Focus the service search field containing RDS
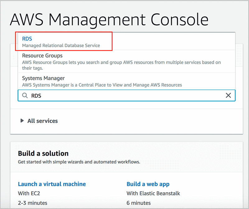 125,96
